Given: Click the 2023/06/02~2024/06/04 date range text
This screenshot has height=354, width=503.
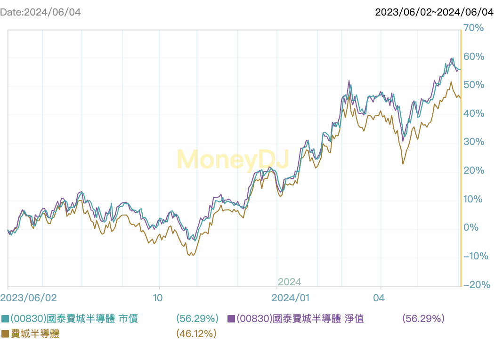Looking at the screenshot, I should click(434, 12).
